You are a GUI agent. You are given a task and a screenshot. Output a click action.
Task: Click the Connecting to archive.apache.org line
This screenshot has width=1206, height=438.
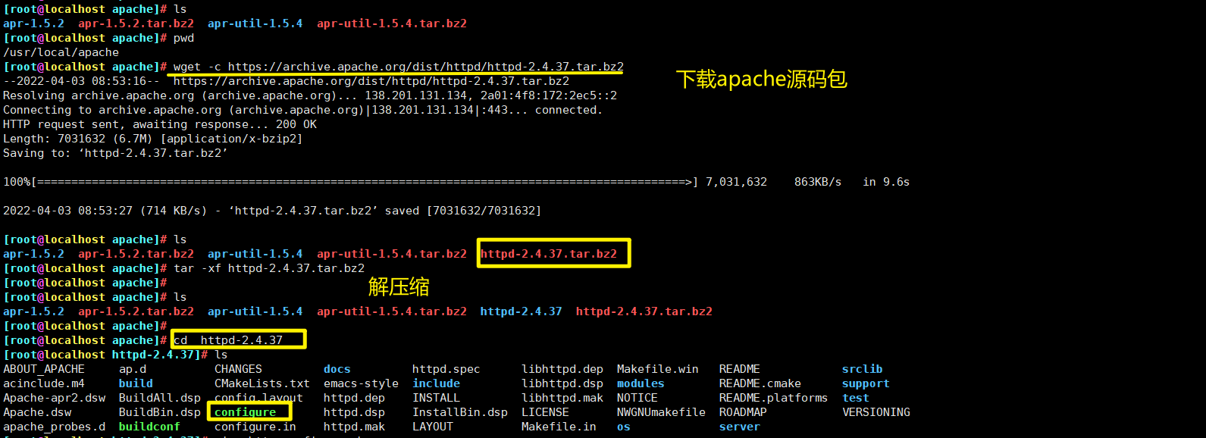[x=302, y=110]
